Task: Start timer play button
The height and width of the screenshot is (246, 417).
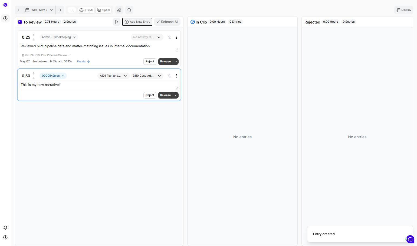Action: (x=117, y=22)
